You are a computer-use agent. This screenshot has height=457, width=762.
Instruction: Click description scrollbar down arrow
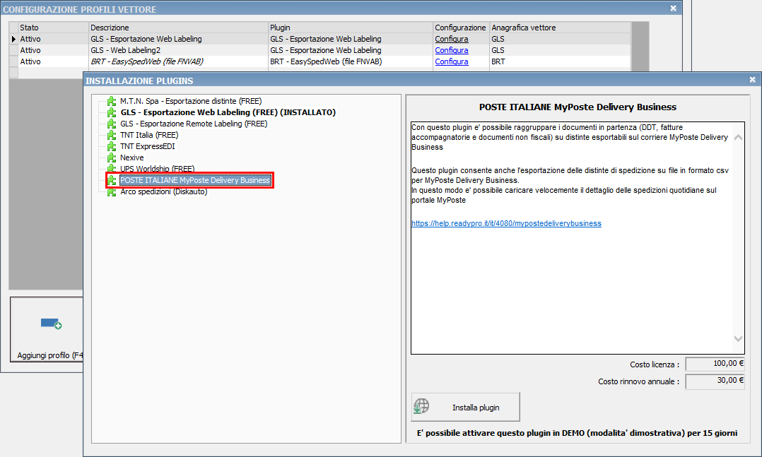(x=738, y=338)
